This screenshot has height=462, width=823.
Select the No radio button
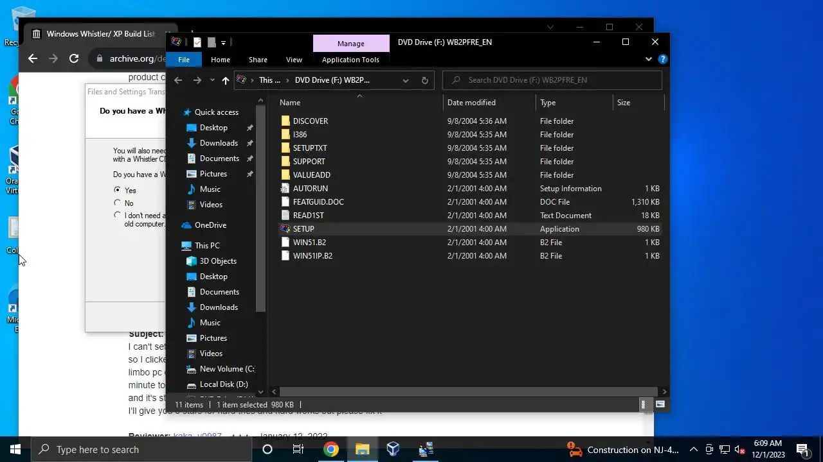117,203
